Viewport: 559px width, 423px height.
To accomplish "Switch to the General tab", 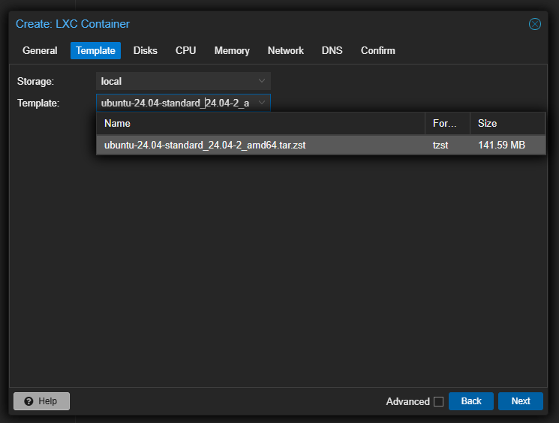I will (x=40, y=51).
